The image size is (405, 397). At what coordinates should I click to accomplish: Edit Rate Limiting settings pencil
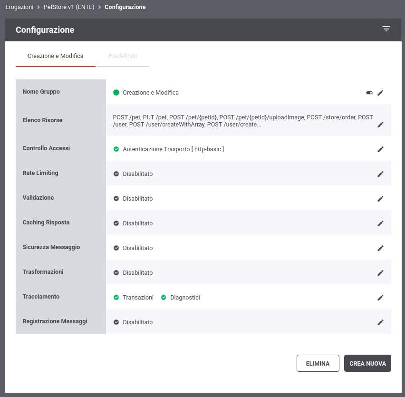click(x=380, y=174)
